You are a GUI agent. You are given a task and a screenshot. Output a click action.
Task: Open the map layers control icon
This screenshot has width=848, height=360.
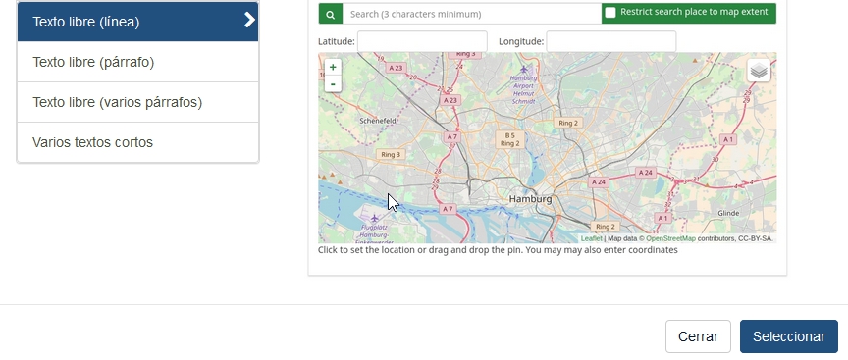(x=759, y=71)
